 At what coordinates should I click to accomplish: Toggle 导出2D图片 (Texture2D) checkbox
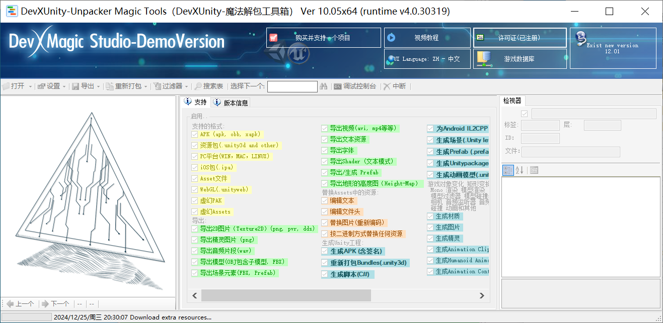click(x=195, y=229)
